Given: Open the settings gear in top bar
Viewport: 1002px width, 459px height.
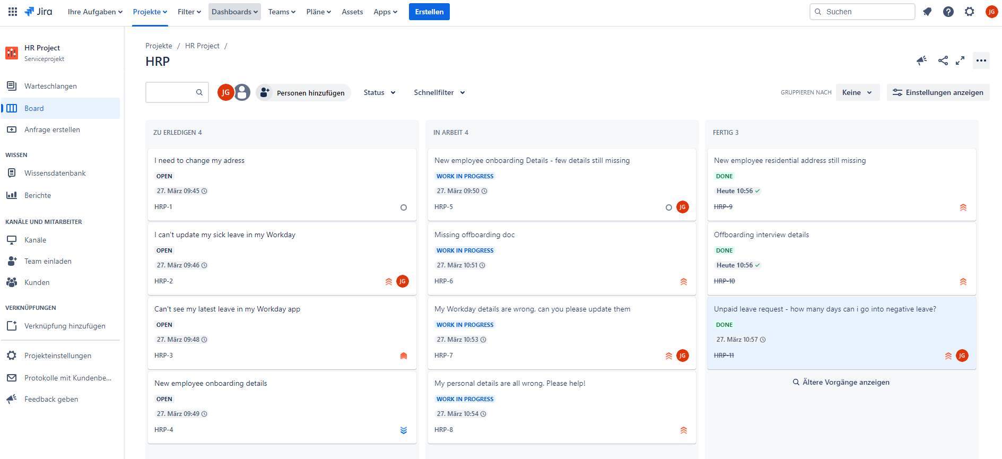Looking at the screenshot, I should coord(970,12).
